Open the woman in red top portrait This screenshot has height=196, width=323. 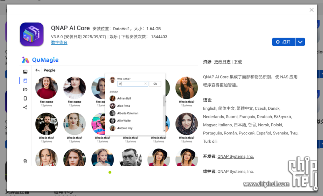46,88
